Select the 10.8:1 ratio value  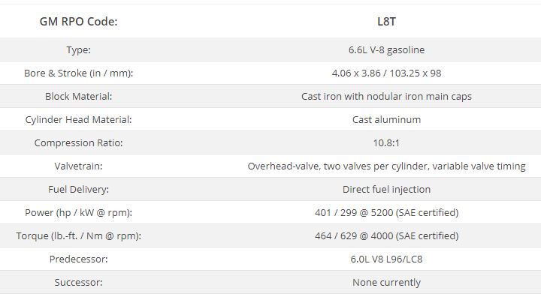click(x=386, y=142)
